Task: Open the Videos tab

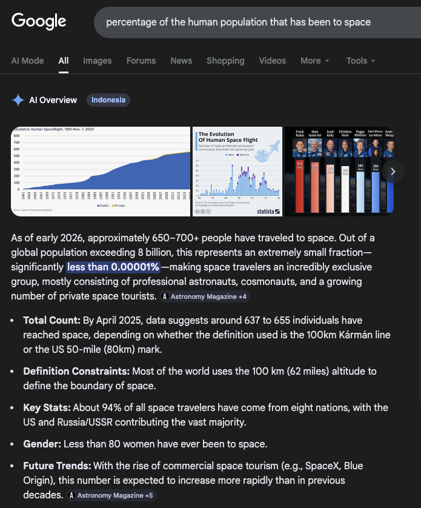Action: point(273,61)
